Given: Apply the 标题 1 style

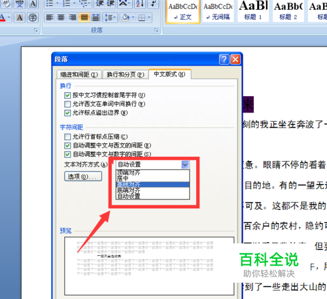Looking at the screenshot, I should point(253,11).
